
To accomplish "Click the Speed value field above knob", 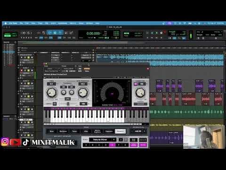I will pyautogui.click(x=51, y=84).
